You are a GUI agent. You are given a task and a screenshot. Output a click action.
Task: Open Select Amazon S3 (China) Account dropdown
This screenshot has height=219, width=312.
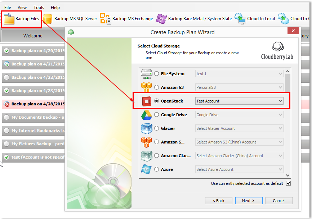239,142
